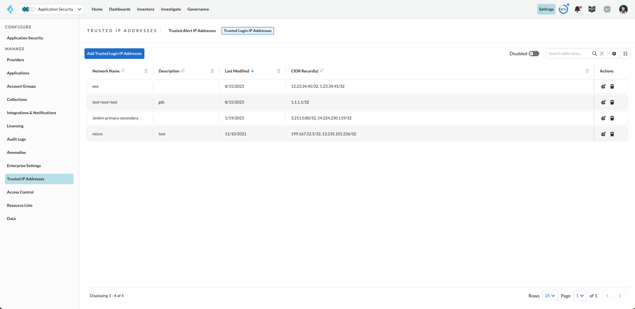The image size is (635, 309).
Task: Edit the eee network entry
Action: [x=604, y=86]
